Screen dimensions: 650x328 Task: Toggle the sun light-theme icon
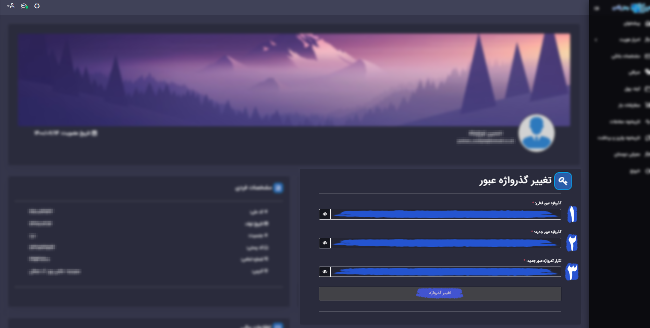[x=37, y=6]
